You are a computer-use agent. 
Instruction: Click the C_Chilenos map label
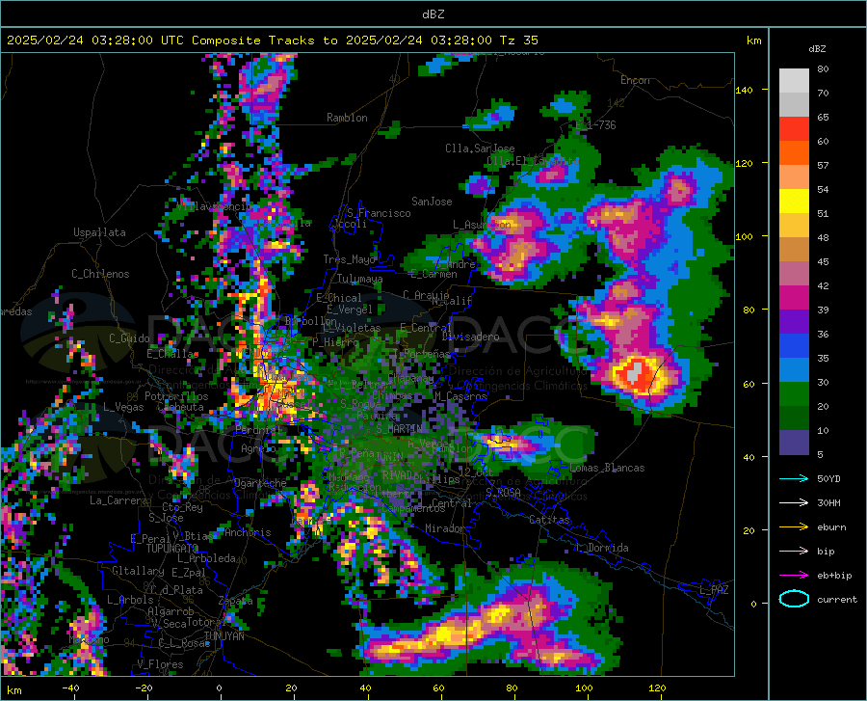pos(100,274)
